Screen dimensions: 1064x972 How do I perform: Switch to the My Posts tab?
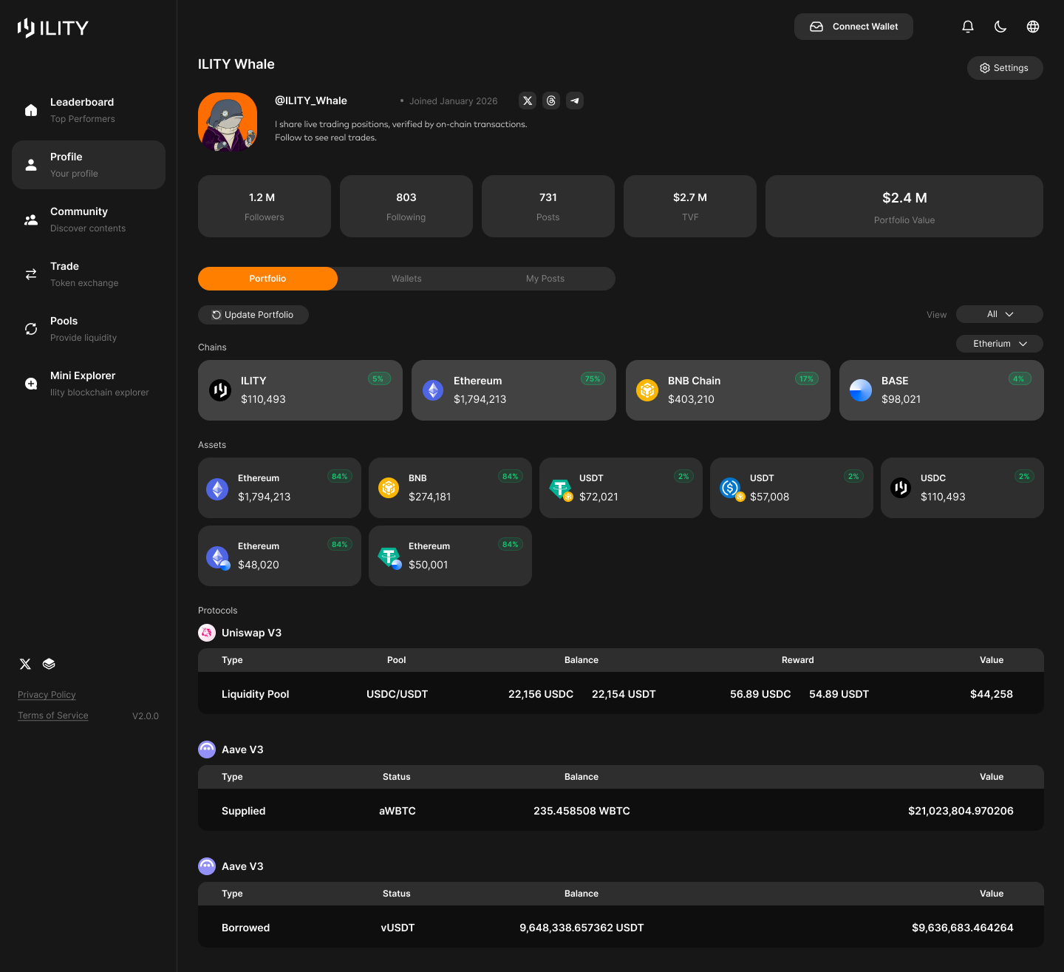coord(545,279)
